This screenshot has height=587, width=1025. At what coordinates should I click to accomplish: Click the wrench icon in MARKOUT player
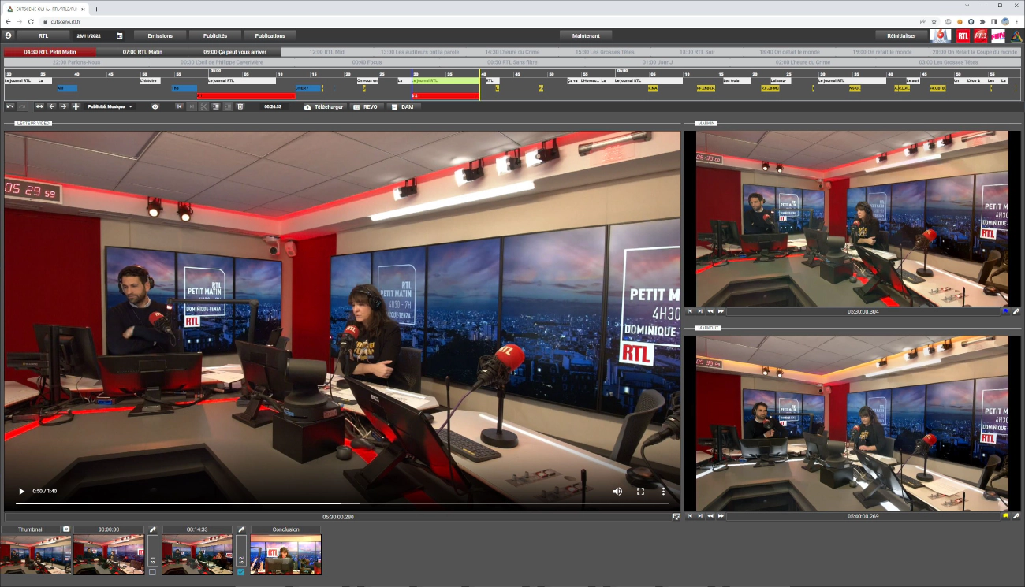tap(1016, 516)
